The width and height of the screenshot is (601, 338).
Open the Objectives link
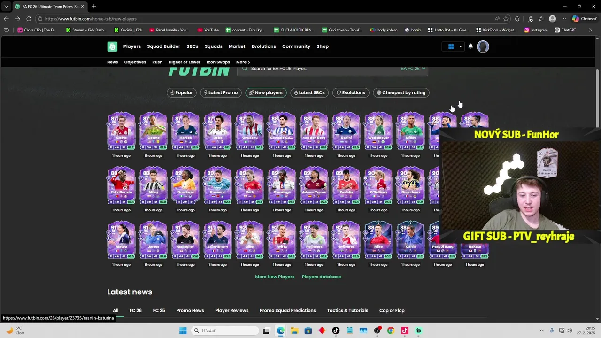click(135, 62)
